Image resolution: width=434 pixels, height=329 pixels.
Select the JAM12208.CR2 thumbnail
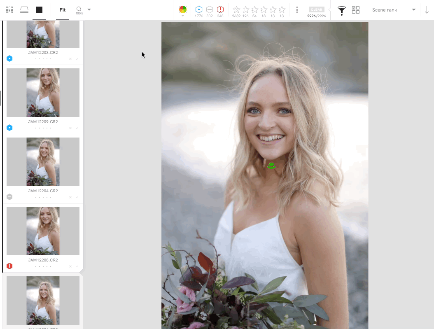click(x=43, y=231)
